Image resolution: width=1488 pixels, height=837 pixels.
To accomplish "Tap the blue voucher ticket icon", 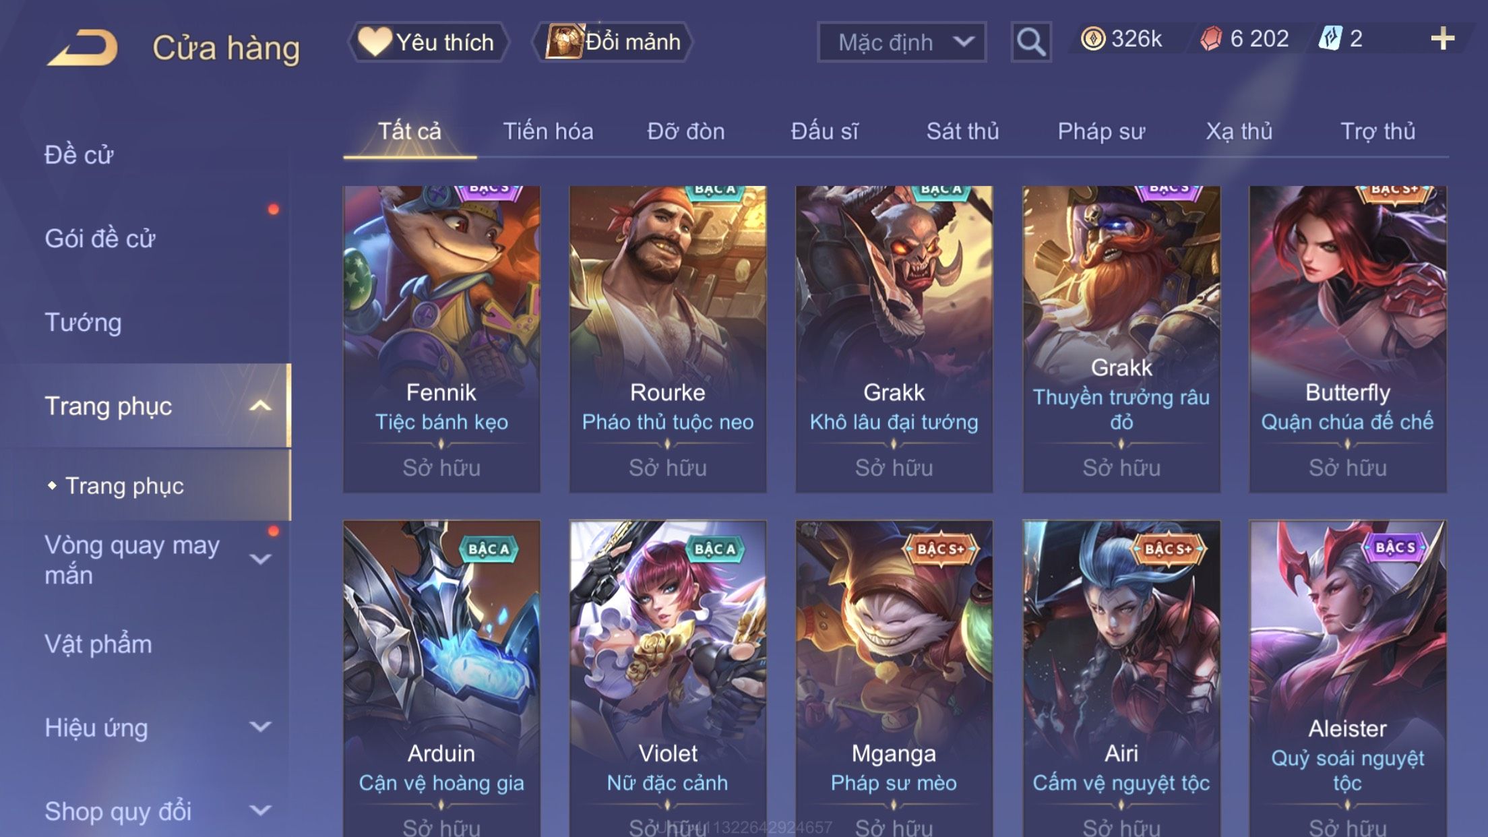I will tap(1330, 39).
